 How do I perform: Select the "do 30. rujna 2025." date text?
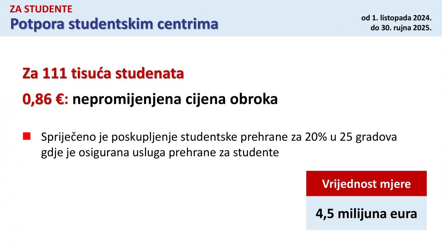[x=401, y=28]
